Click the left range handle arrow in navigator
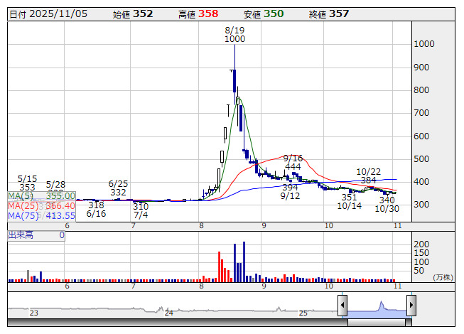 click(x=342, y=306)
